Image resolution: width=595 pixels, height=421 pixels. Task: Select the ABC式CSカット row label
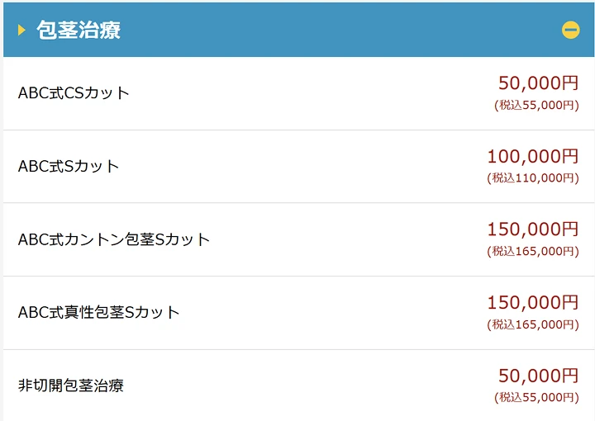pos(74,92)
